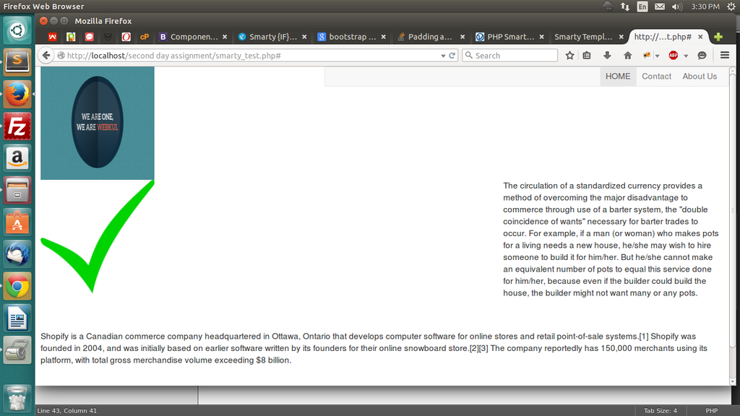This screenshot has height=416, width=740.
Task: Go to Firefox home page icon
Action: [628, 55]
